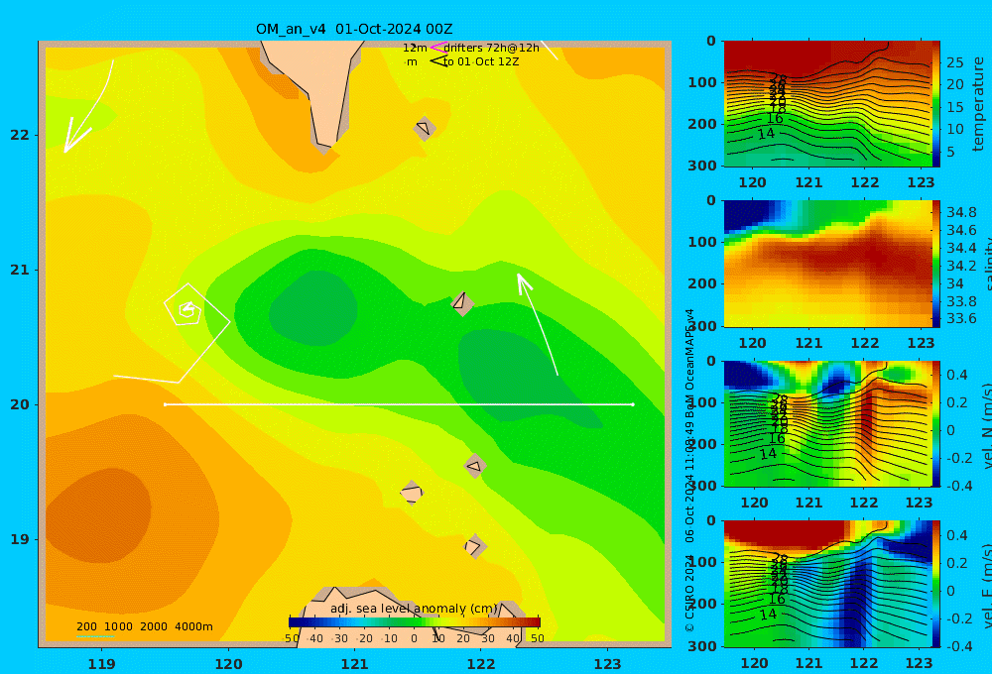Click the island diamond marker near latitude 20.75
This screenshot has width=992, height=674.
tap(462, 303)
